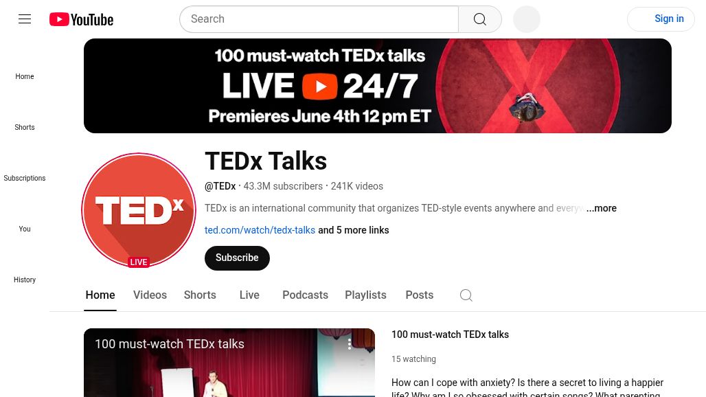Open Subscriptions in the sidebar
The width and height of the screenshot is (706, 397).
[x=25, y=179]
